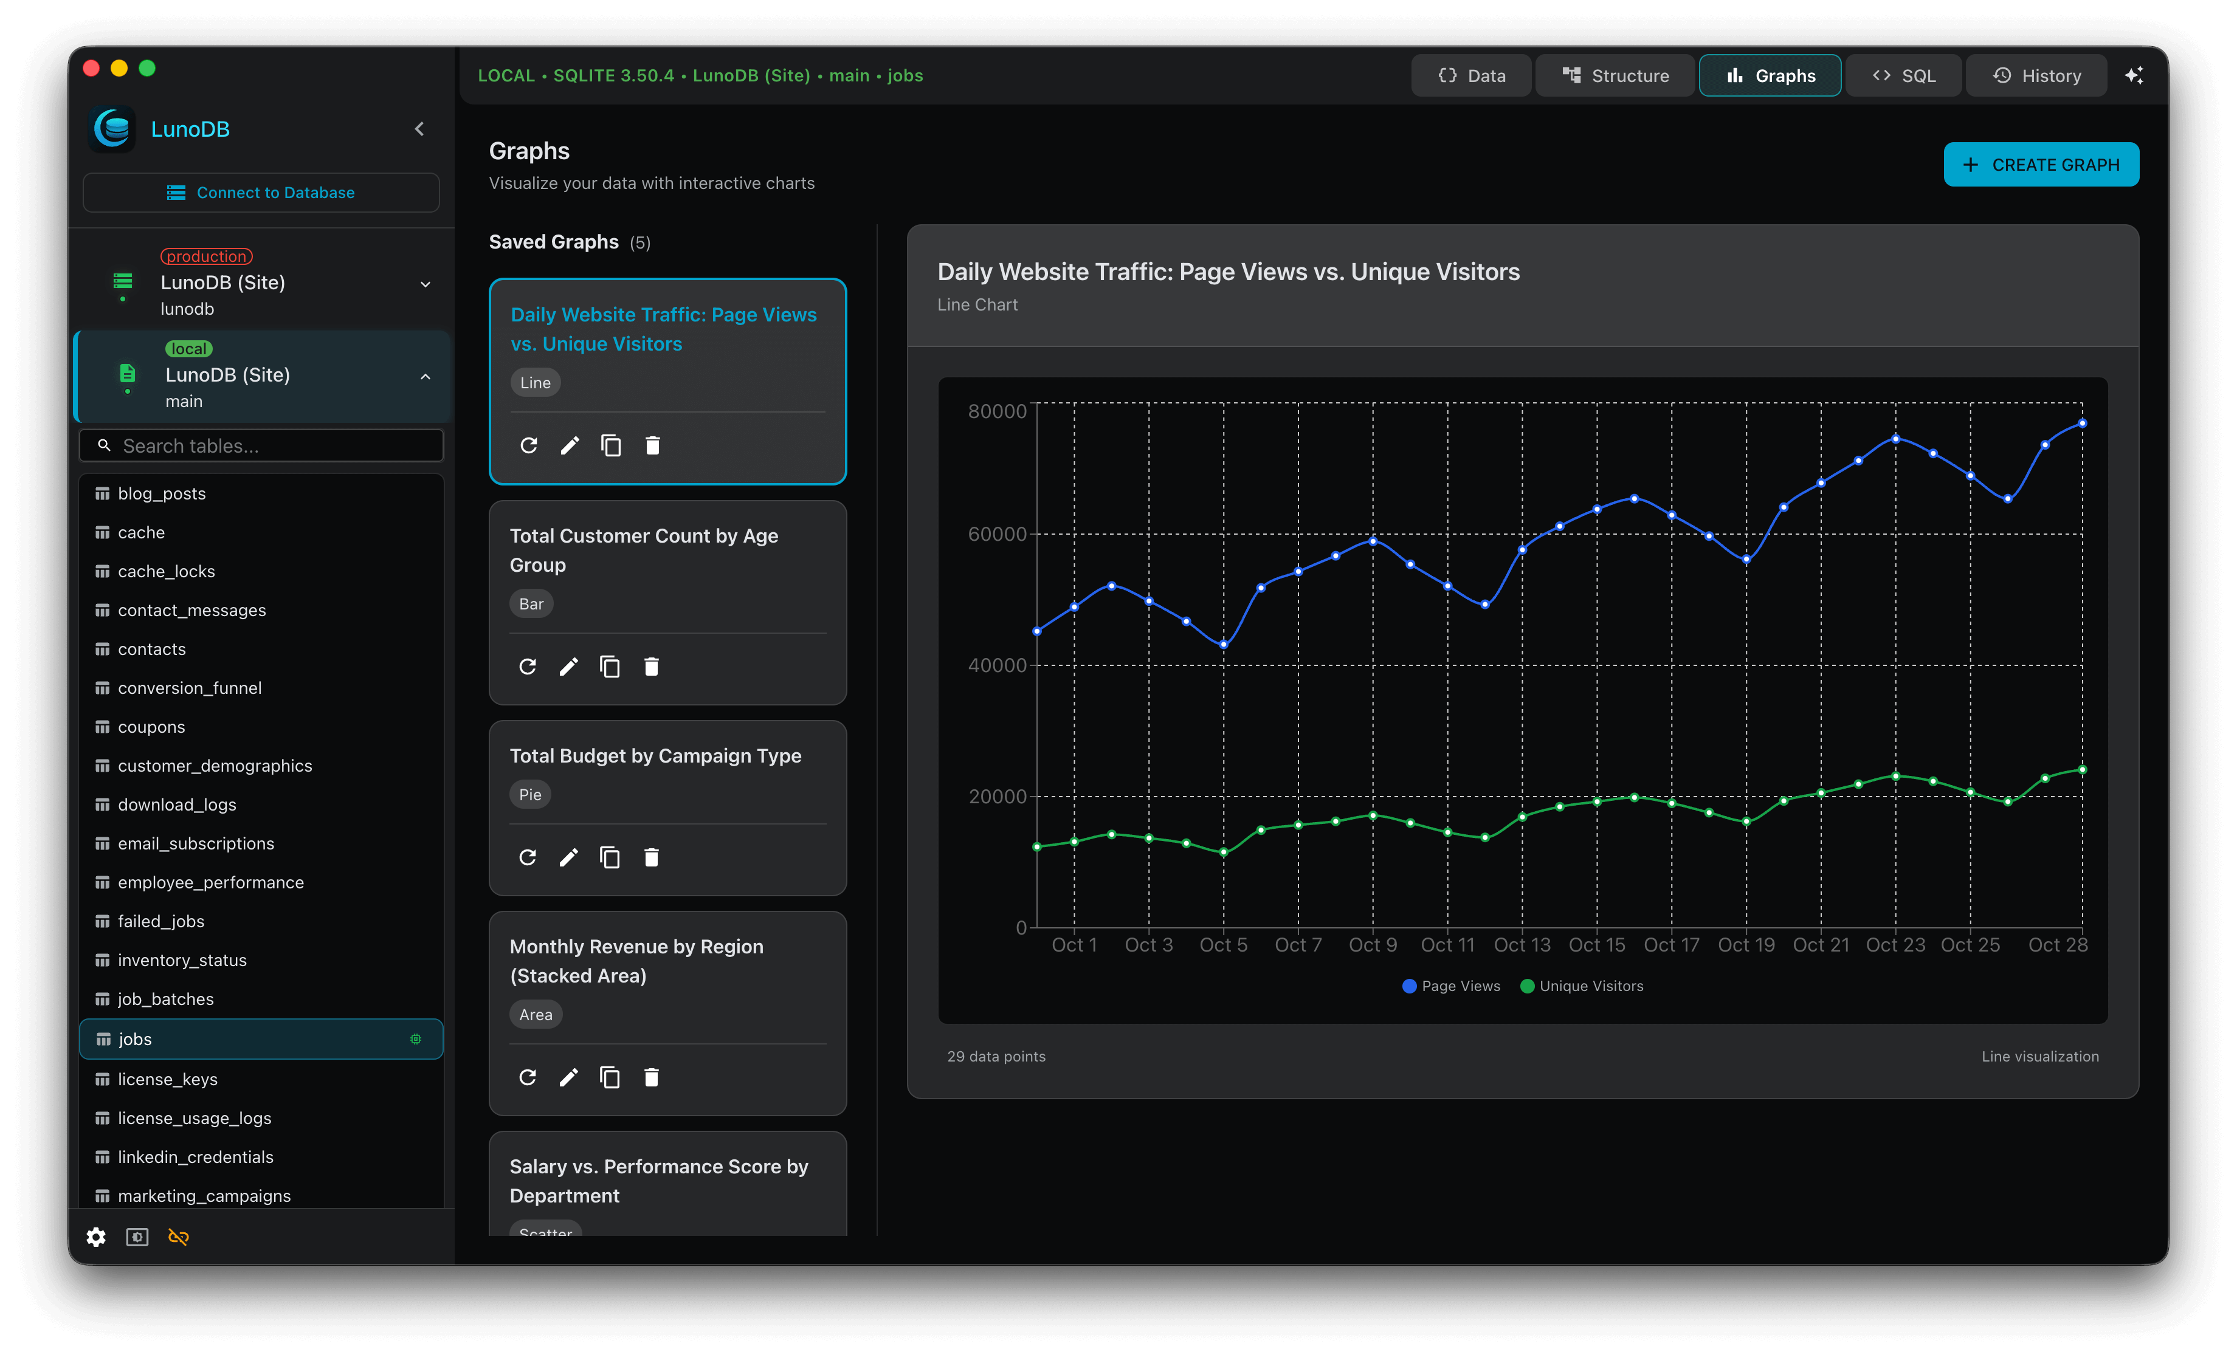Open Salary vs. Performance Score graph card
The image size is (2237, 1355).
pos(667,1182)
